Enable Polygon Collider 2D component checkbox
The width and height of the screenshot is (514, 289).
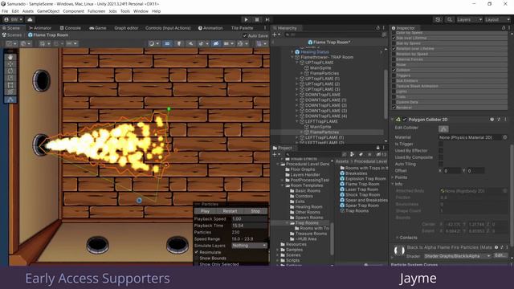point(405,120)
